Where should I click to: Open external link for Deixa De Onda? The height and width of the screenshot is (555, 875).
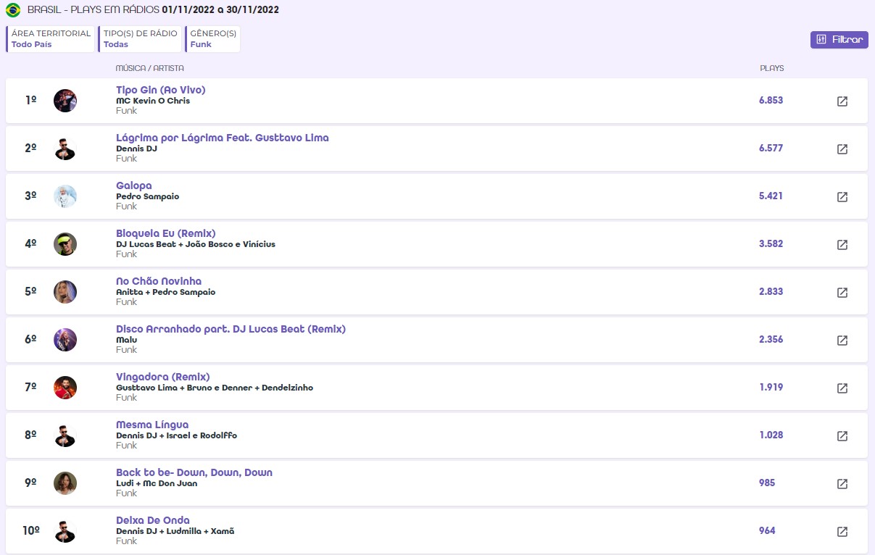[842, 532]
